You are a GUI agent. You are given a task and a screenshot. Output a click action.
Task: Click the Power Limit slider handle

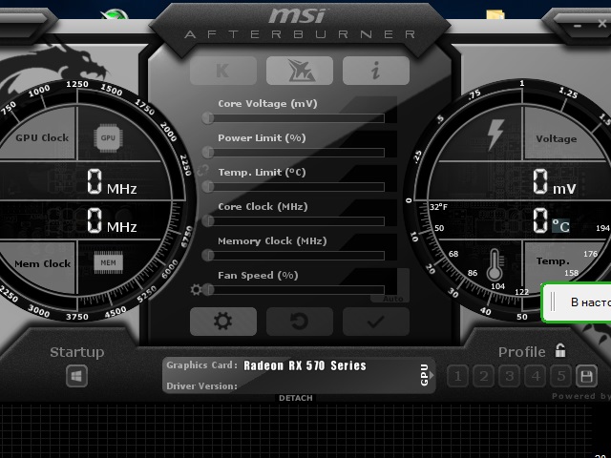(x=208, y=152)
